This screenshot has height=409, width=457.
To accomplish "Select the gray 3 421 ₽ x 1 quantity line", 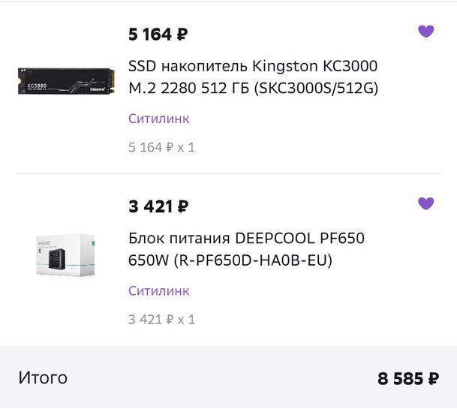I will [161, 320].
